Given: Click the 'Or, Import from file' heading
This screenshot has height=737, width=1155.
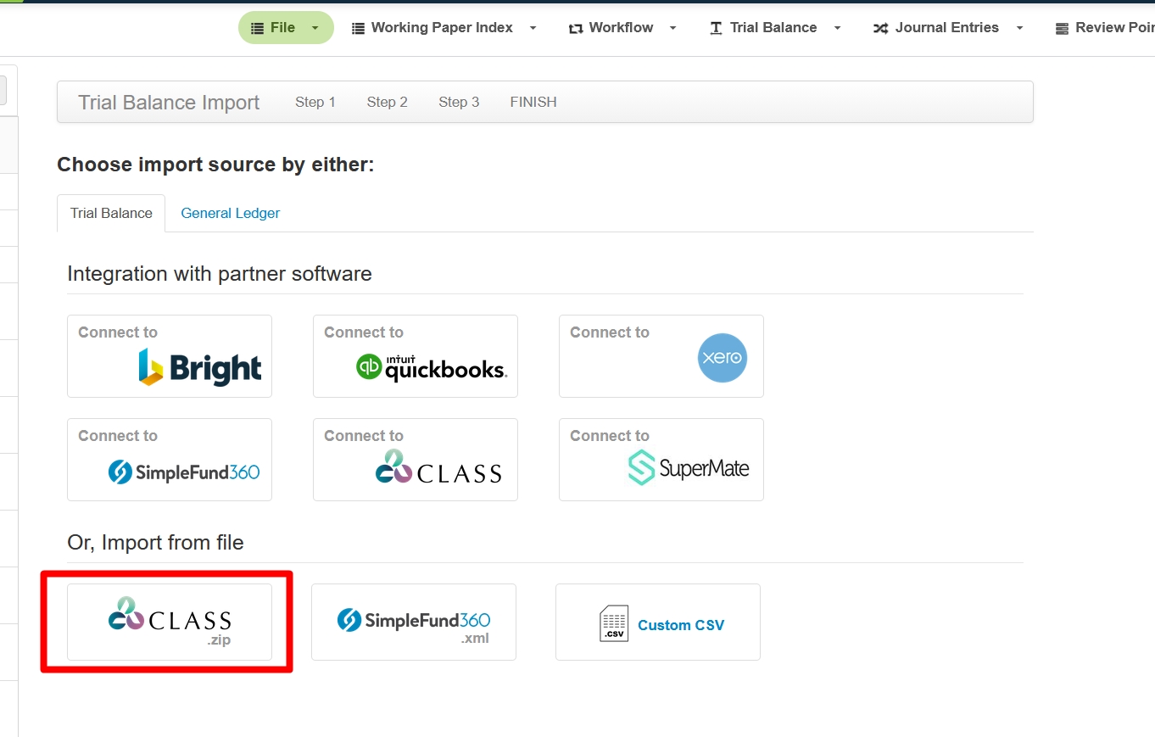Looking at the screenshot, I should tap(155, 542).
